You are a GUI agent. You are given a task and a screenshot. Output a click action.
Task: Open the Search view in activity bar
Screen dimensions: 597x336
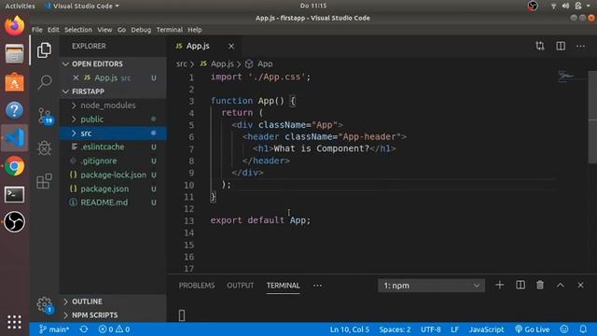point(44,81)
